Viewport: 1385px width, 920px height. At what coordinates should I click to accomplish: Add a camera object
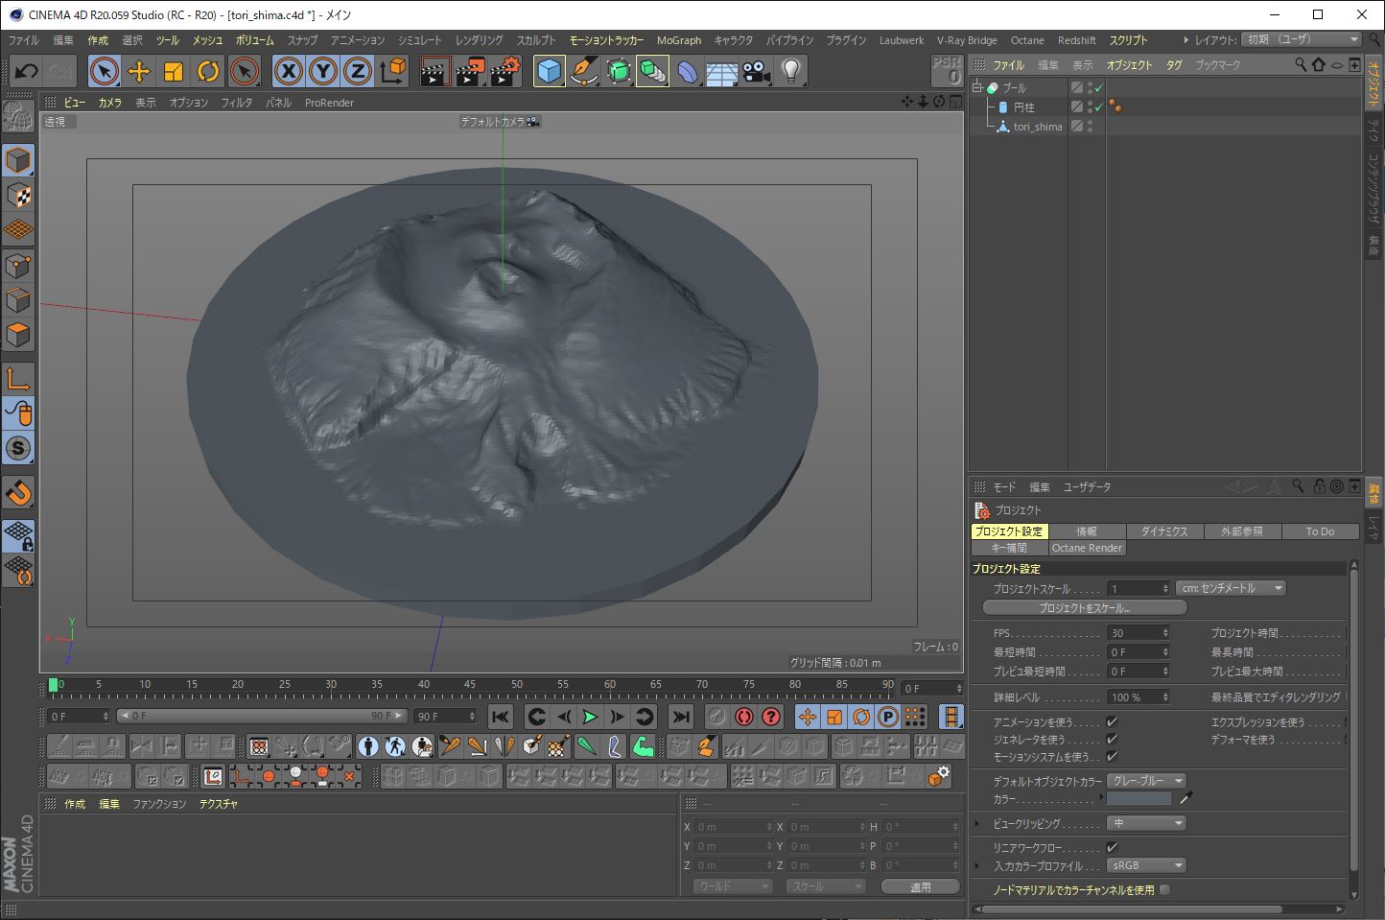point(757,71)
